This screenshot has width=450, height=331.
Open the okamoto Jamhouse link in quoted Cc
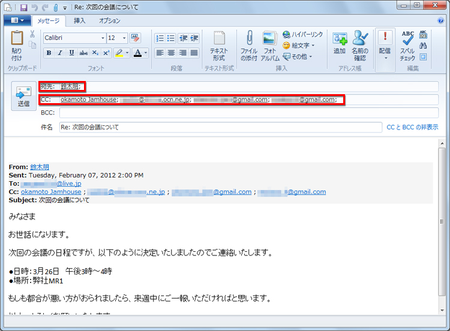(x=51, y=192)
